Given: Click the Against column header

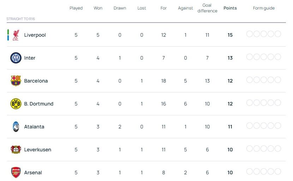Looking at the screenshot, I should (x=185, y=8).
